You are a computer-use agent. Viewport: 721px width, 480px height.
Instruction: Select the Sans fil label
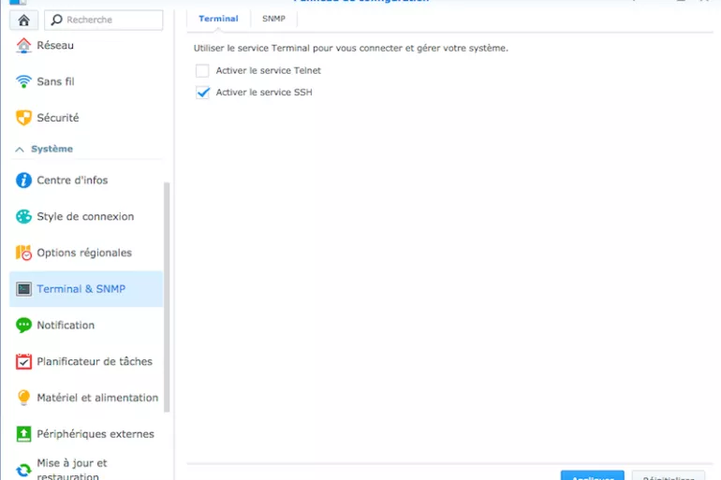[55, 81]
